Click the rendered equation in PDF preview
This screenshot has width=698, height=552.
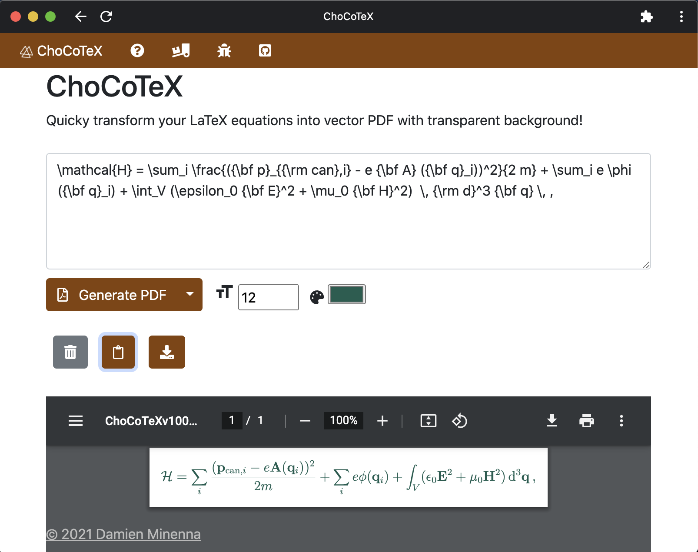(348, 477)
